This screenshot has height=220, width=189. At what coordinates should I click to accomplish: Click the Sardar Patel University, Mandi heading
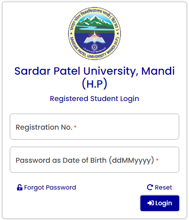pyautogui.click(x=94, y=71)
